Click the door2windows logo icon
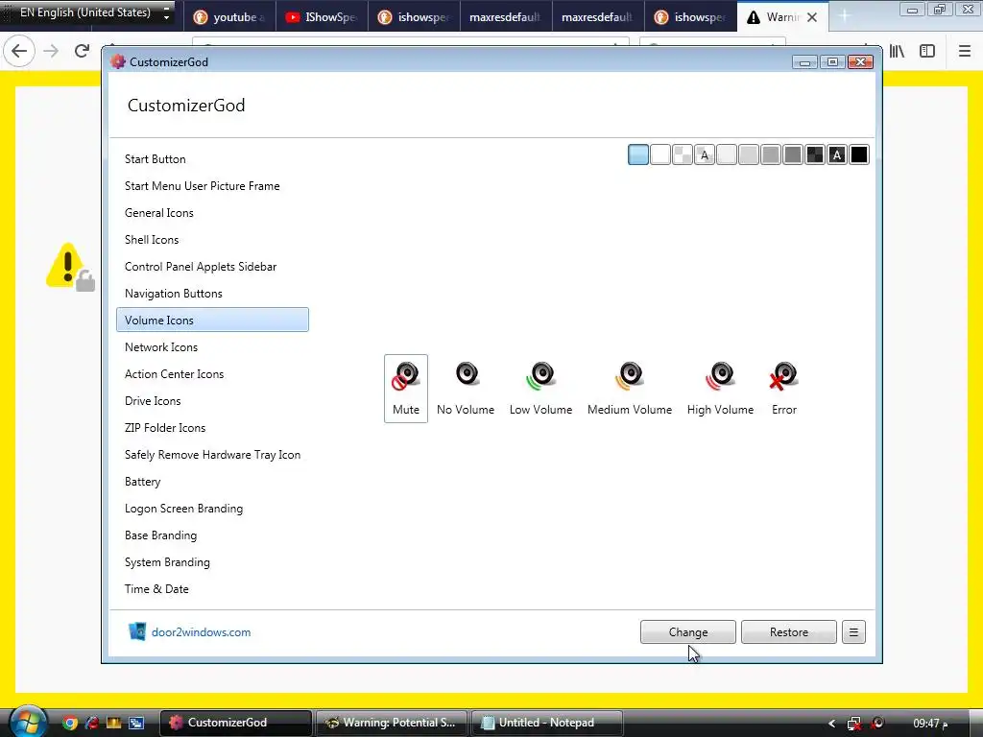 [x=136, y=631]
